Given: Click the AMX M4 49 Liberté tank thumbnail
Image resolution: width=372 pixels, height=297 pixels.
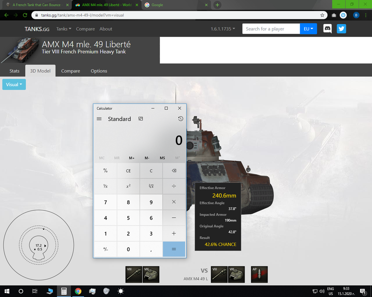Looking at the screenshot, I should (x=20, y=50).
